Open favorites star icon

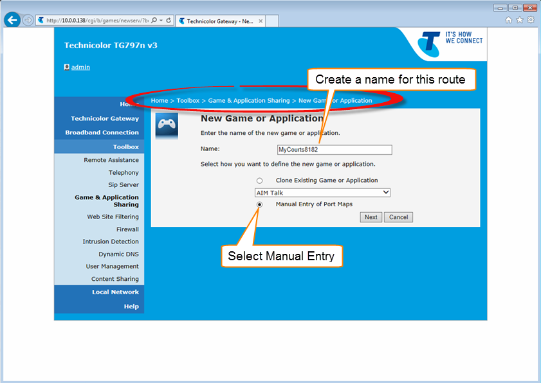(520, 20)
